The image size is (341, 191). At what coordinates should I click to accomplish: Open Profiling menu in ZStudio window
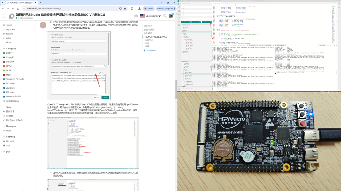click(212, 1)
